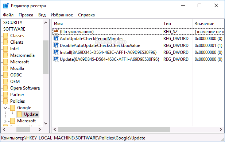
Task: Select the Microsoft key below Macromedia
Action: click(20, 62)
